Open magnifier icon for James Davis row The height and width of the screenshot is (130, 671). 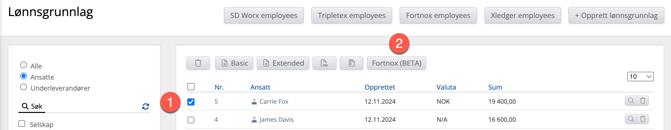[631, 119]
